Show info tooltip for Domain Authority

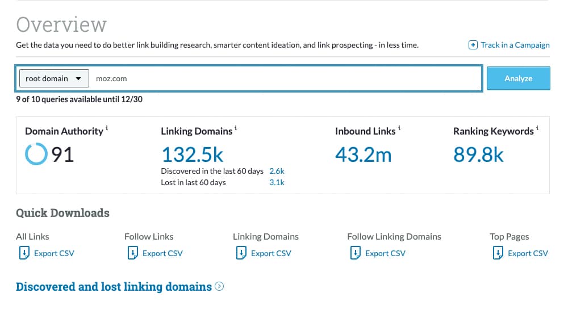(107, 128)
